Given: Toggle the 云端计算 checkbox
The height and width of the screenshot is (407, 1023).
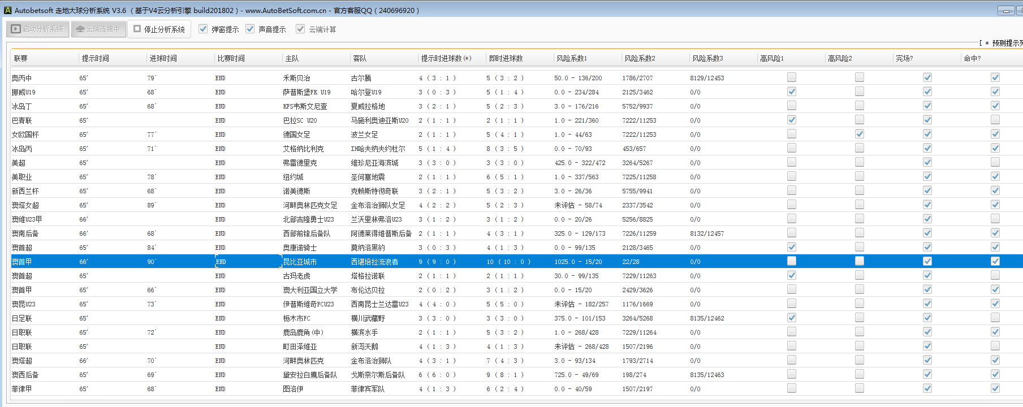Looking at the screenshot, I should [300, 29].
